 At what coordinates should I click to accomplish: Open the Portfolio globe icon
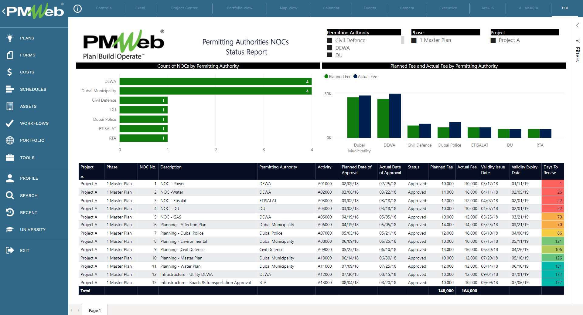[10, 140]
